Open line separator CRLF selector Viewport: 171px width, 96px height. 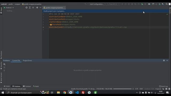point(141,89)
